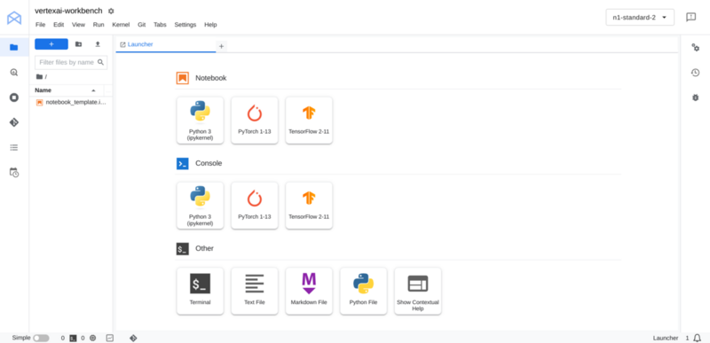Select the Launcher tab
The width and height of the screenshot is (710, 343).
coord(166,44)
